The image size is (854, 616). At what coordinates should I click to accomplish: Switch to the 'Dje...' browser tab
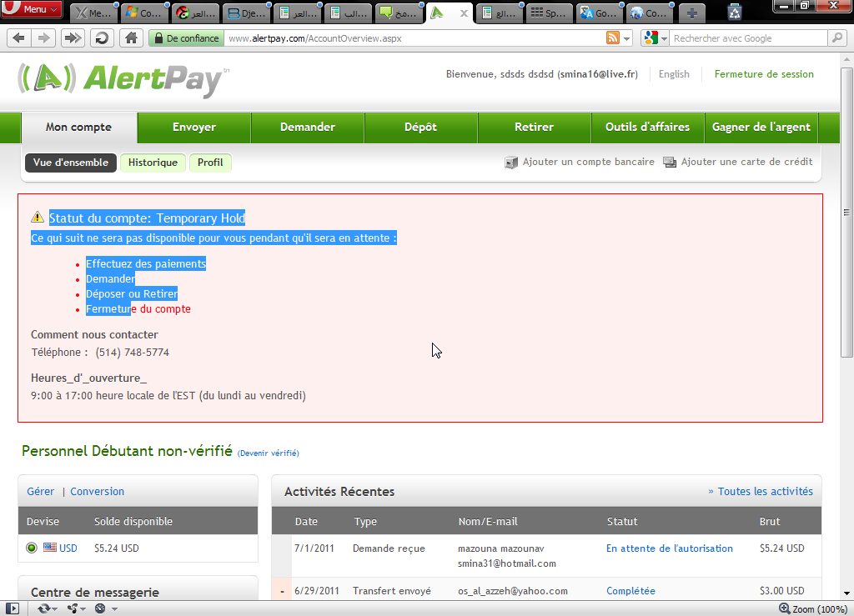pos(248,13)
